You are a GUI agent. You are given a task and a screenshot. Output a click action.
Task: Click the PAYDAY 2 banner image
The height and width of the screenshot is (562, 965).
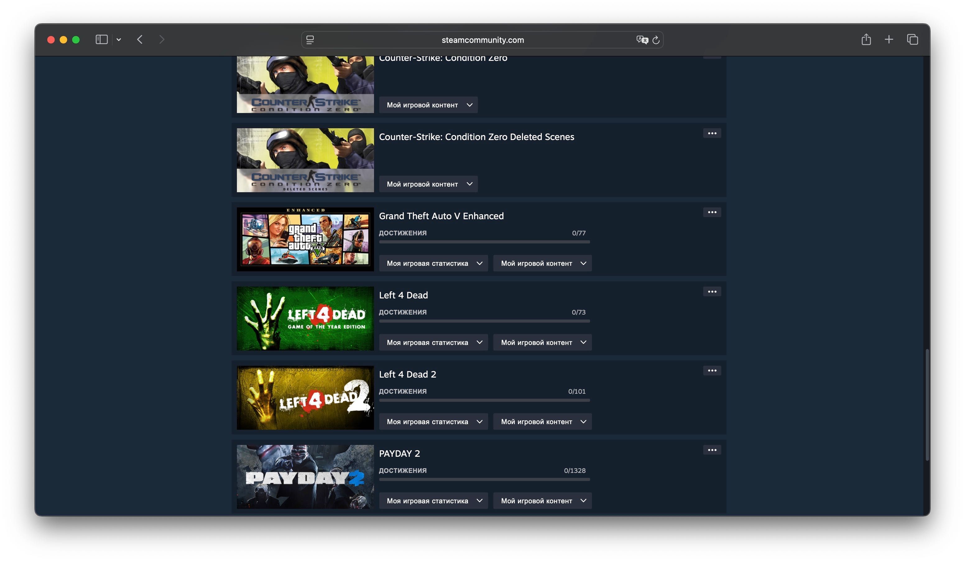point(305,477)
